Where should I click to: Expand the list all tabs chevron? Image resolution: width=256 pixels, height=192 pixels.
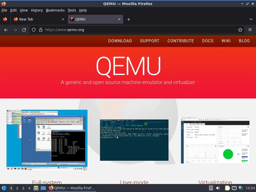tap(251, 19)
